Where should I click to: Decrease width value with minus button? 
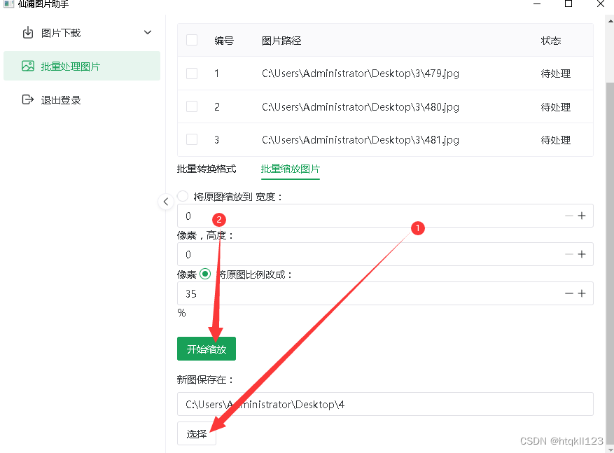click(569, 216)
